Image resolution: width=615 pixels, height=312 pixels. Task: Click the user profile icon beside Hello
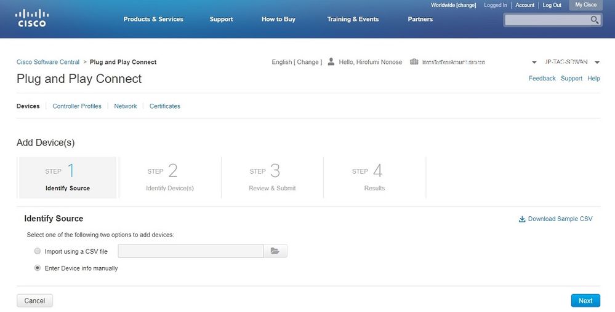[331, 61]
